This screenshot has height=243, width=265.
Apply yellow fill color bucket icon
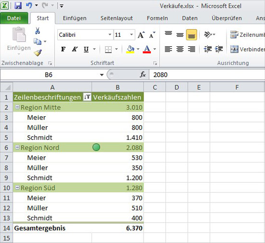pyautogui.click(x=130, y=49)
